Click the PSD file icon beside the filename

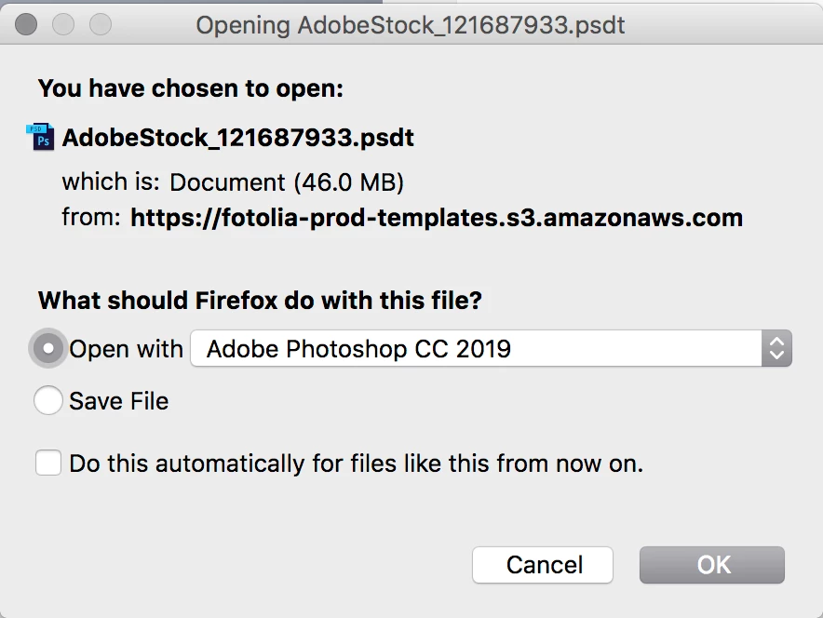click(41, 138)
